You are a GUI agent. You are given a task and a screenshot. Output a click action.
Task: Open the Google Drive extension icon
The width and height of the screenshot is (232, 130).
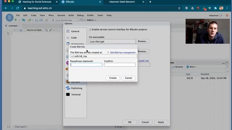click(x=192, y=8)
